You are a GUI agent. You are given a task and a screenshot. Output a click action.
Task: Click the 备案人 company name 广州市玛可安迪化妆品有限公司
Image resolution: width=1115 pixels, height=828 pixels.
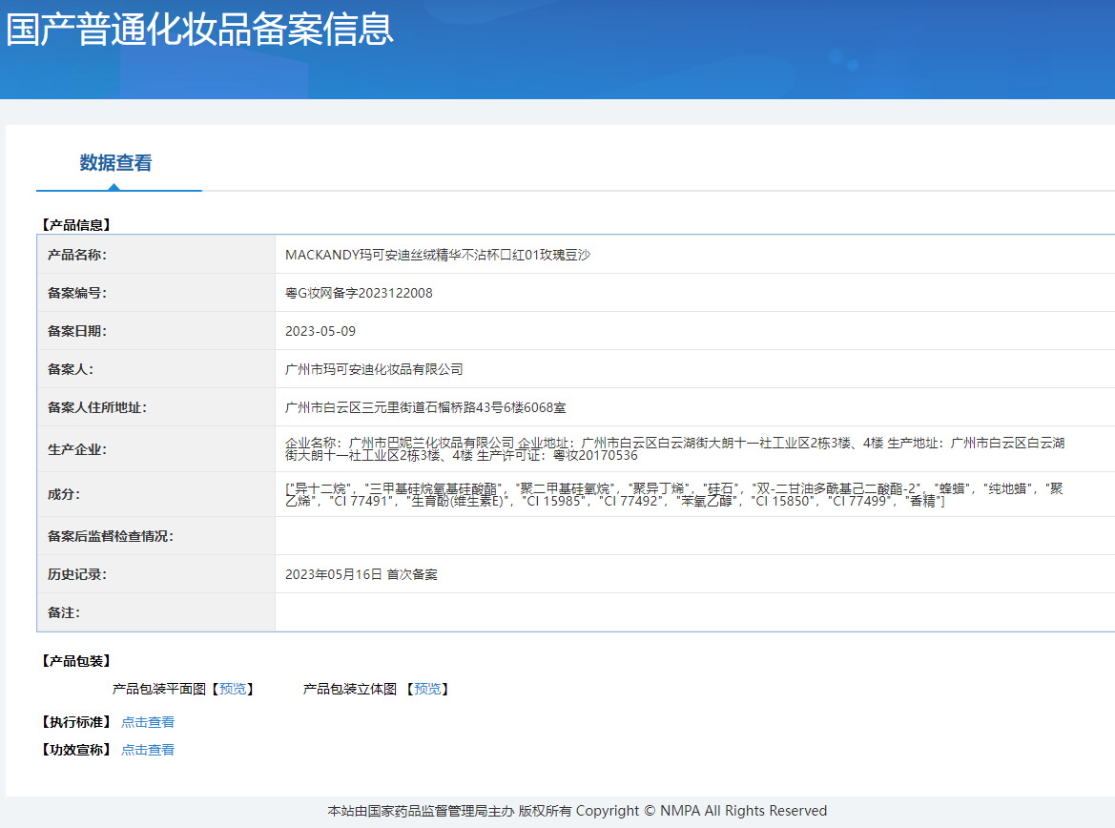[374, 369]
